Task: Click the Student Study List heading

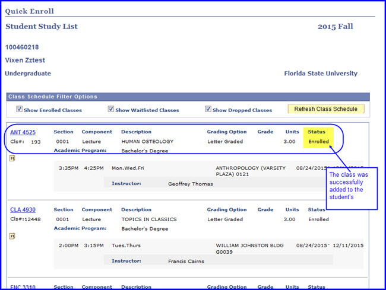Action: coord(42,26)
